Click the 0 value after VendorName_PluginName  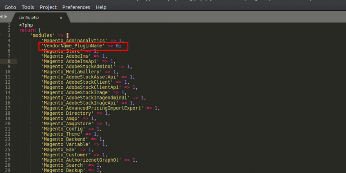[x=117, y=46]
